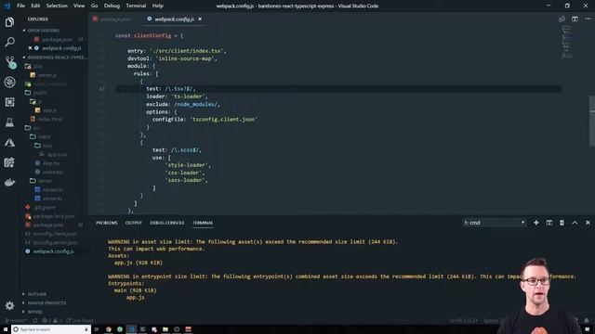Switch to the Problems panel tab

click(107, 223)
